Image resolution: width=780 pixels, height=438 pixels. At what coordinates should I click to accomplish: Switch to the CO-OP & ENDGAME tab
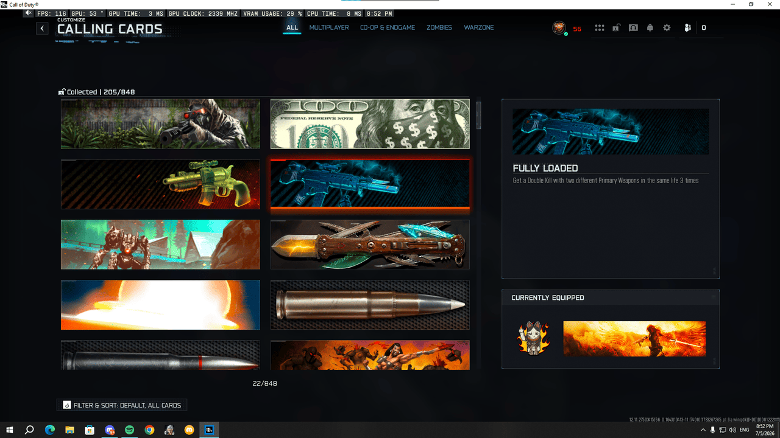point(388,27)
